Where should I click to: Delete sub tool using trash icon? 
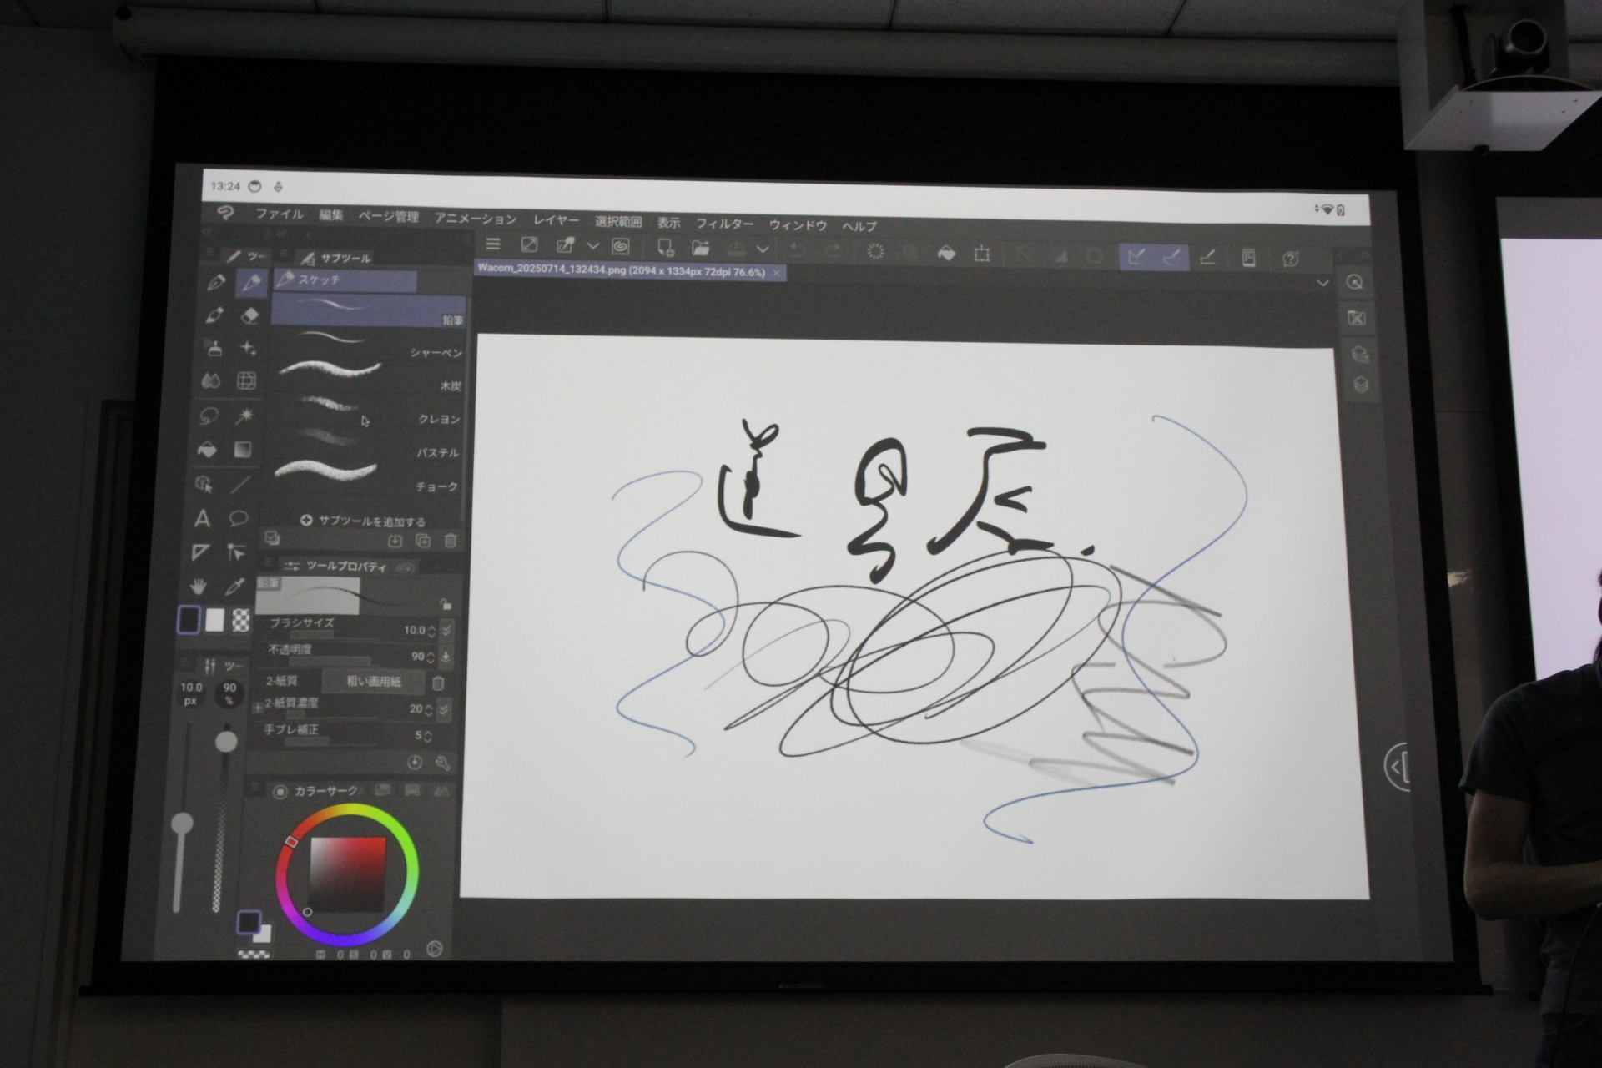[451, 541]
